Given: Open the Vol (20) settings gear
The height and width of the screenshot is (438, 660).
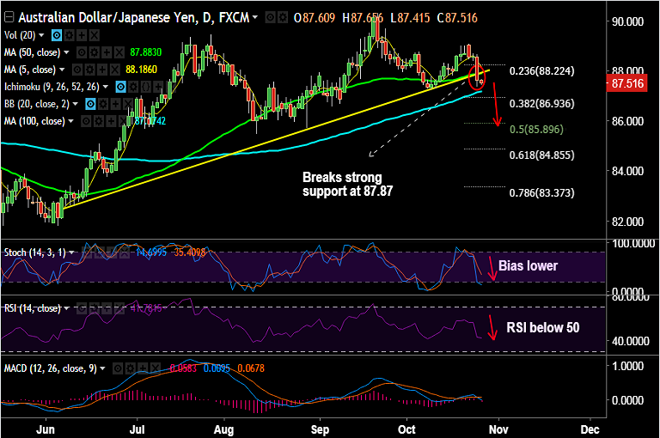Looking at the screenshot, I should click(x=69, y=35).
